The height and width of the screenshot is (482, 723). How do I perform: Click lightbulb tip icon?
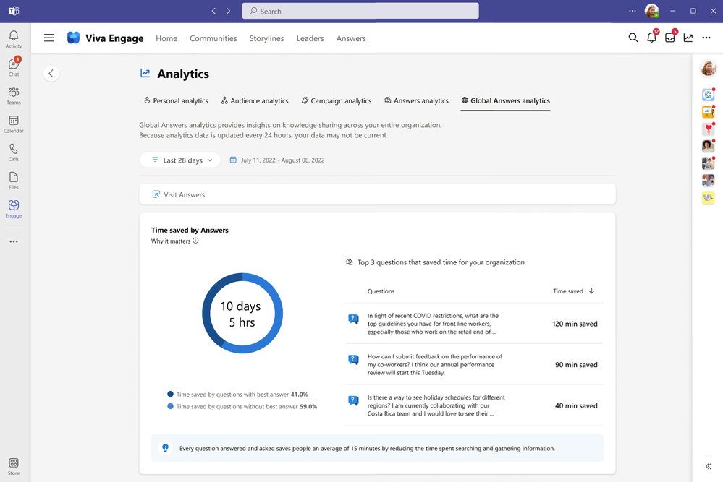click(x=165, y=448)
